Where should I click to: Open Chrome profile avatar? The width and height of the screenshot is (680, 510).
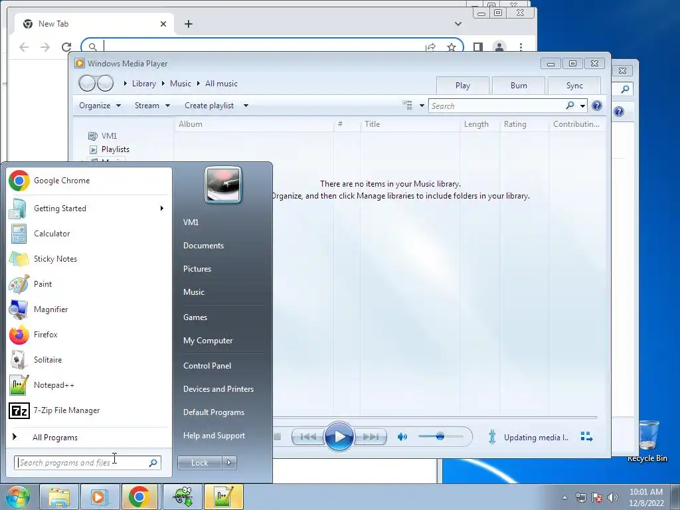499,47
